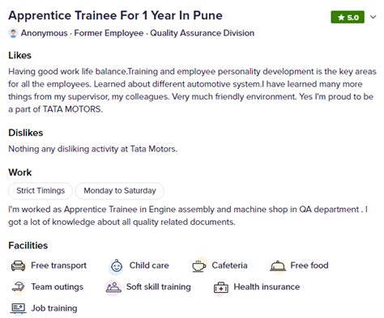Screen dimensions: 384x318
Task: Click the Team outings icon
Action: (19, 287)
